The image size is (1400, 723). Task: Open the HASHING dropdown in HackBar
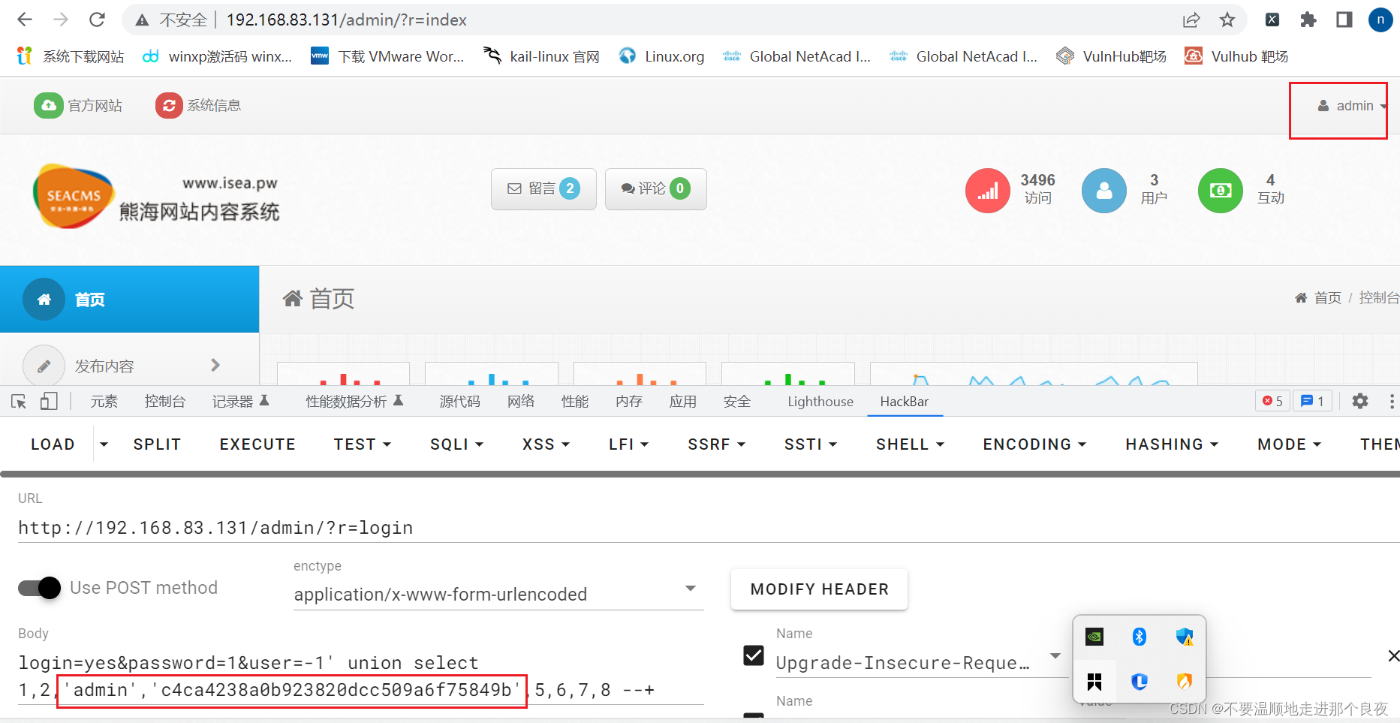point(1172,444)
